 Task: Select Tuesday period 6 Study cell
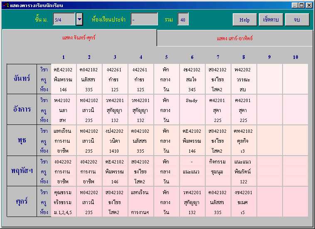coord(192,110)
